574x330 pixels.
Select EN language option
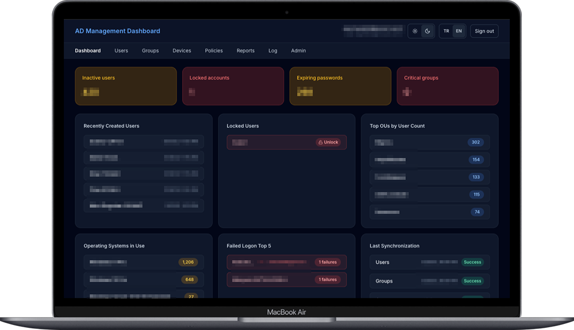coord(459,31)
